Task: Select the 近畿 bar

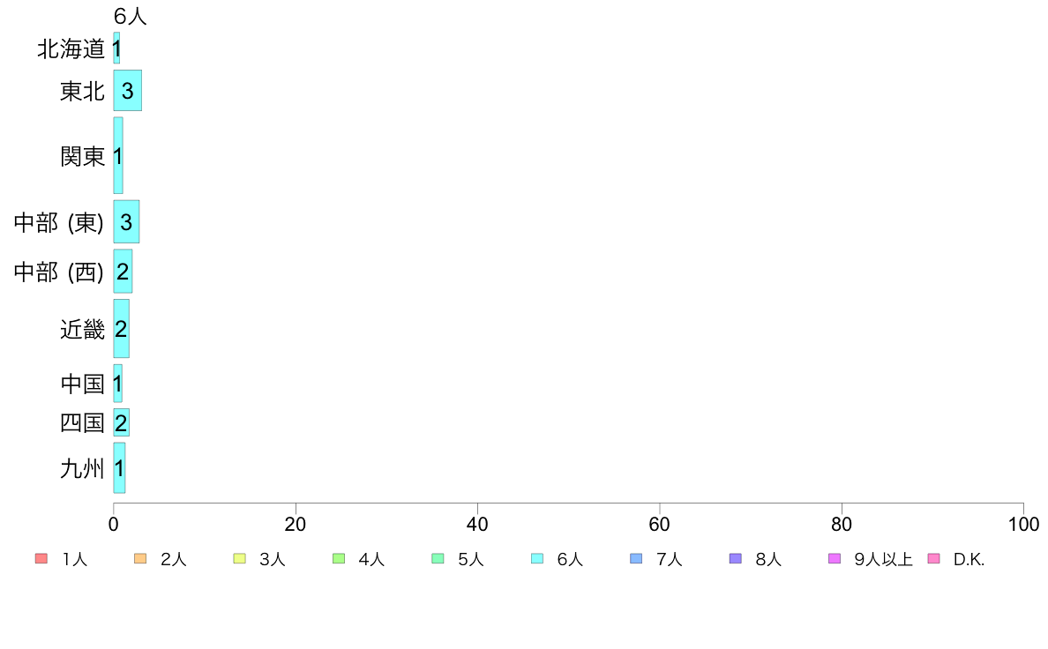Action: click(122, 329)
